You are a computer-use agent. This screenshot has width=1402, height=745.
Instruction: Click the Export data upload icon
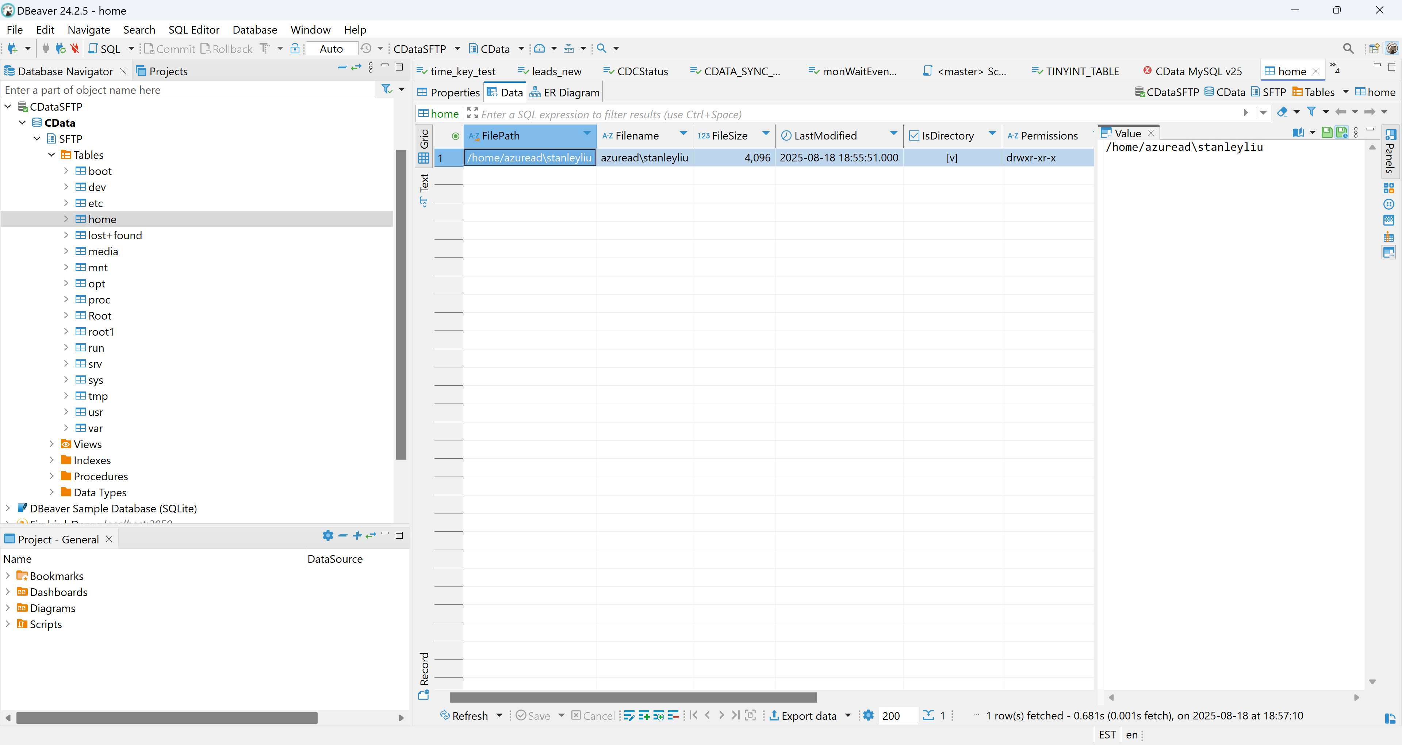pyautogui.click(x=775, y=715)
